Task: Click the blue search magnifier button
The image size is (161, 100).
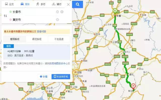Action: click(77, 4)
